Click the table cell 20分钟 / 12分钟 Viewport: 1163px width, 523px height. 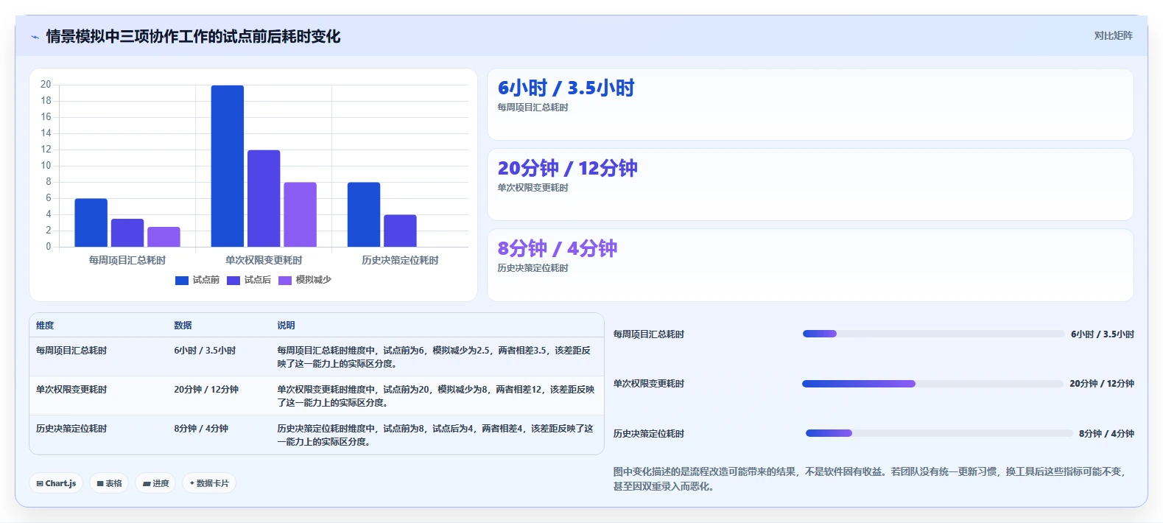point(206,390)
